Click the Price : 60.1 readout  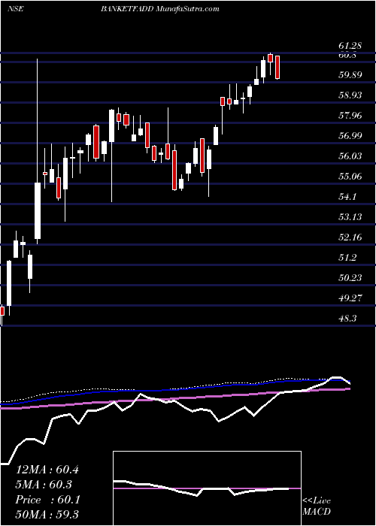point(47,500)
